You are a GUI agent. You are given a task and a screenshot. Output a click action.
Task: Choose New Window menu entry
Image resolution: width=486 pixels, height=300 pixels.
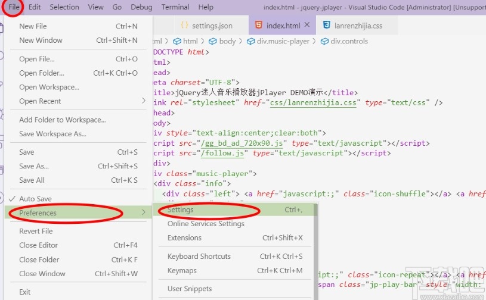(x=78, y=40)
